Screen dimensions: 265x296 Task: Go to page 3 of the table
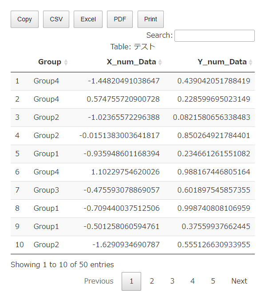(172, 281)
